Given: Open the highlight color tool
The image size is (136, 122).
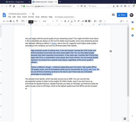Looking at the screenshot, I should (x=78, y=21).
